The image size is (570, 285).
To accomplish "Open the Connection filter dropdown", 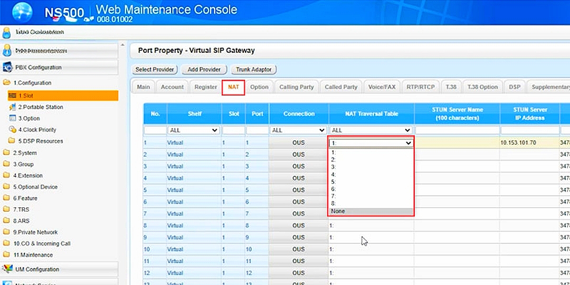I will pyautogui.click(x=298, y=130).
